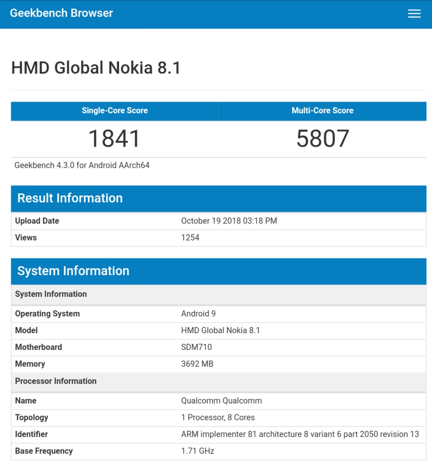Screen dimensions: 432x470
Task: Click the Geekbench 4.3.0 for Android AArch64 text
Action: [82, 166]
